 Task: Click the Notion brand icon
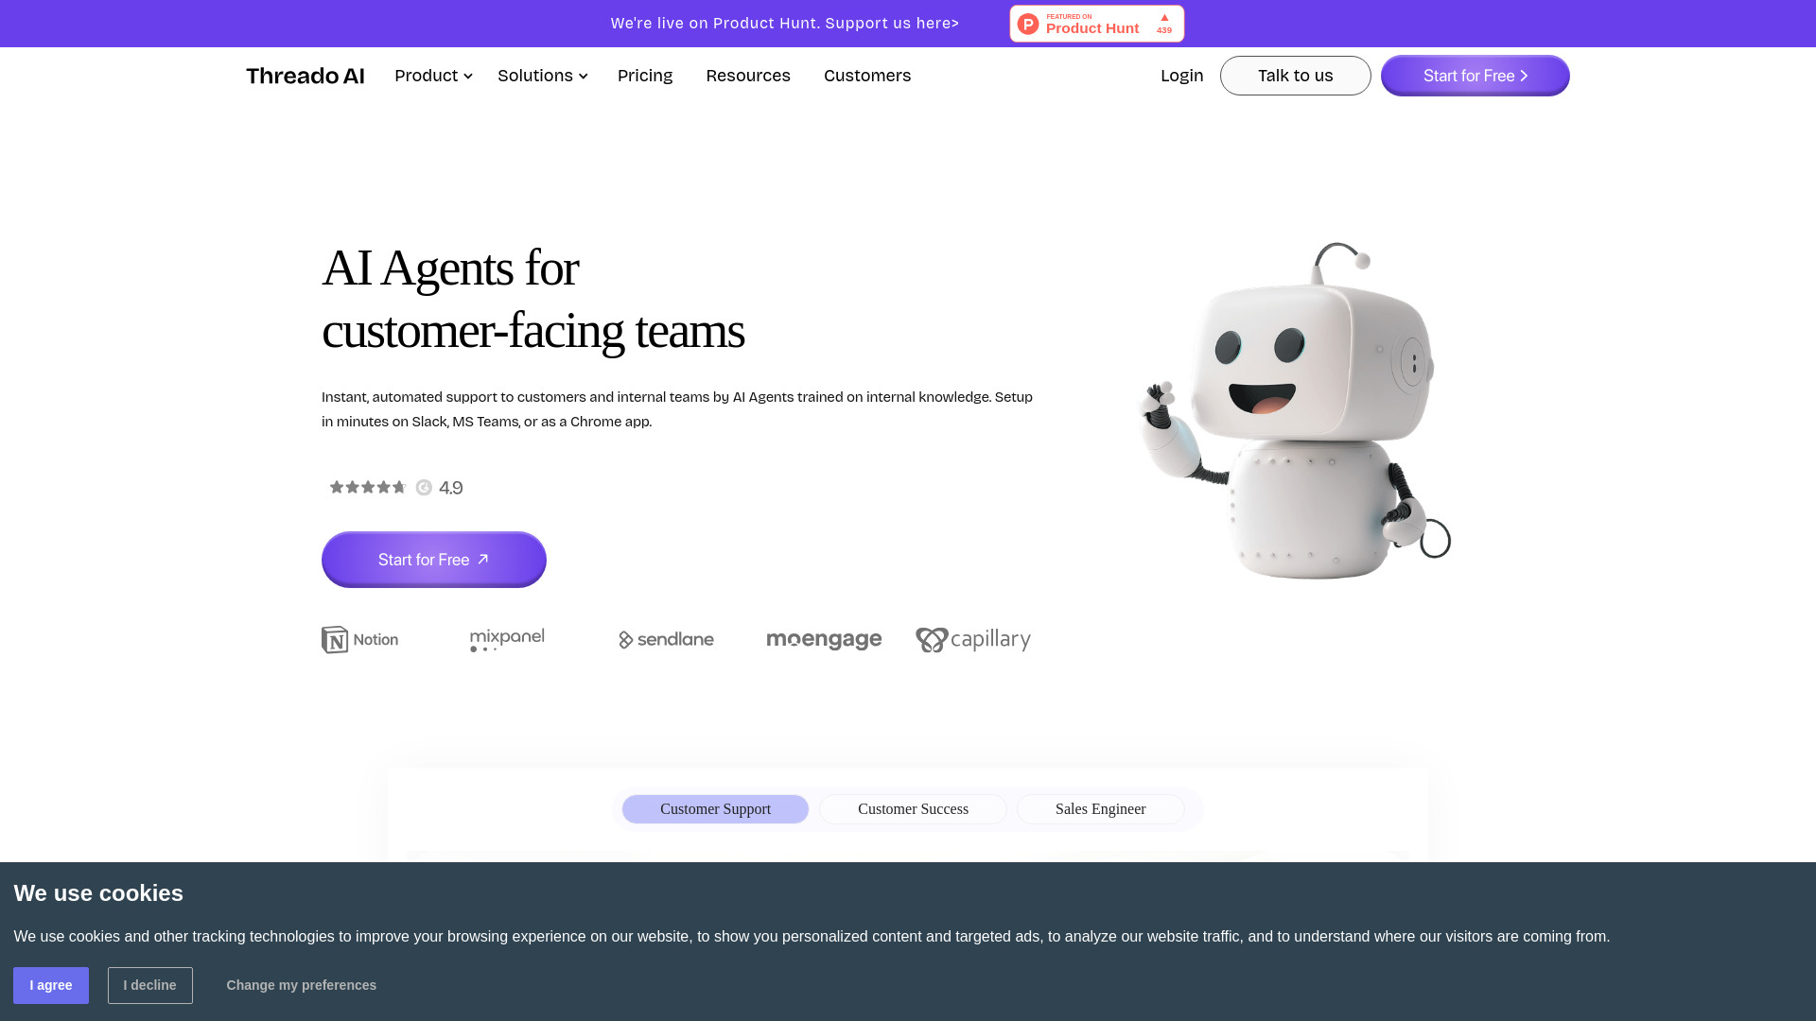tap(359, 638)
